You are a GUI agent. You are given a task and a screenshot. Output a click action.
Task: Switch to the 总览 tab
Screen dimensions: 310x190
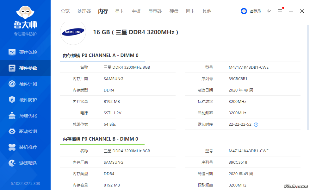click(x=65, y=11)
